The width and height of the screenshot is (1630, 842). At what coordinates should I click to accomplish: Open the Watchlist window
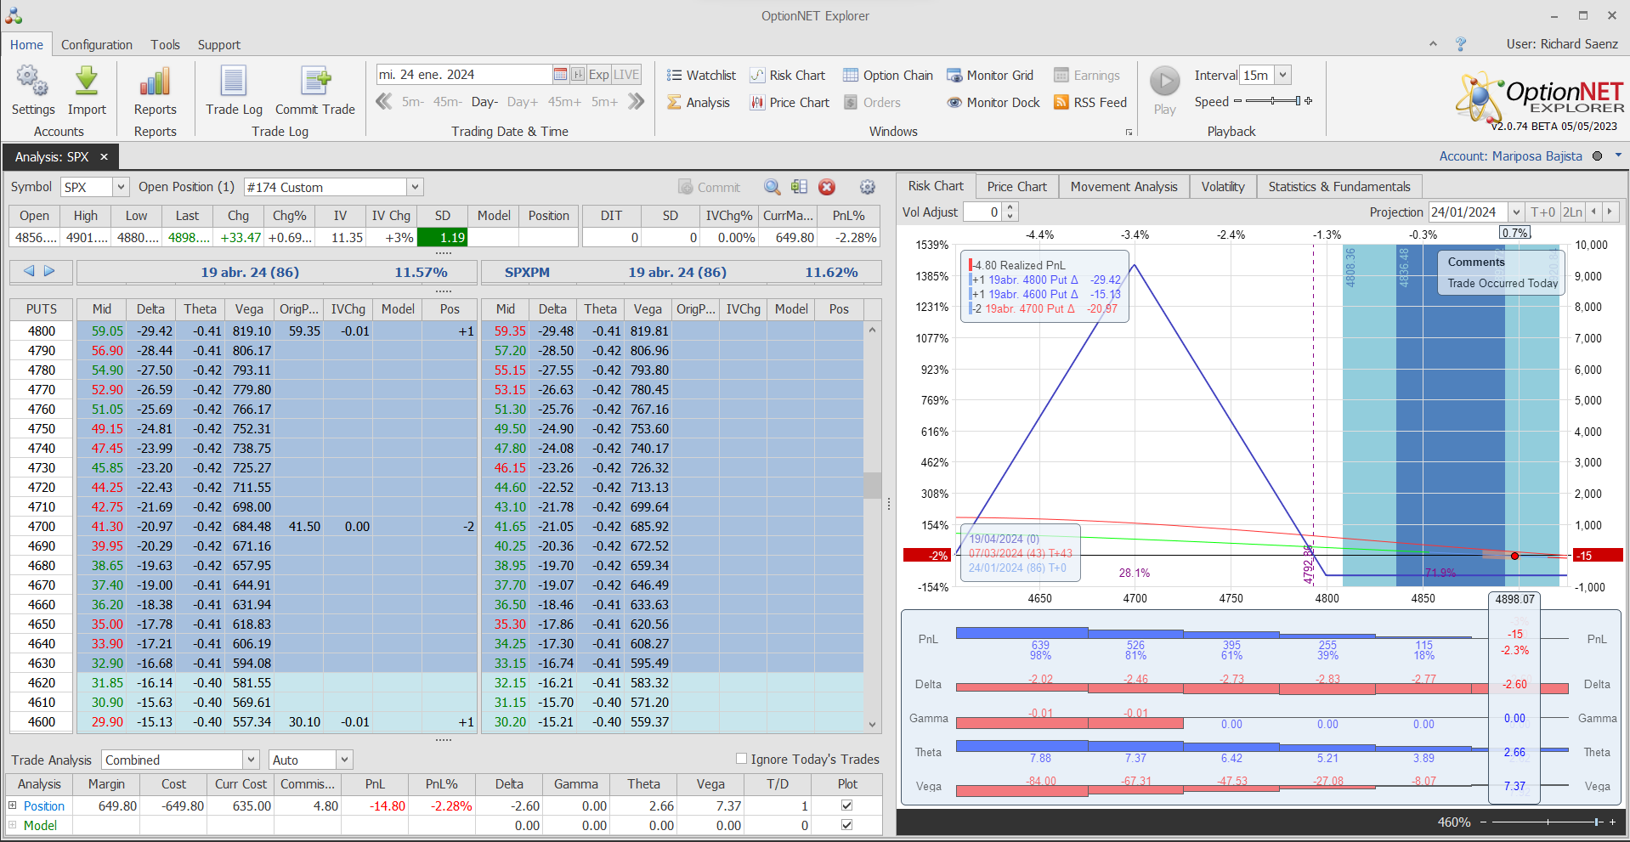coord(701,76)
